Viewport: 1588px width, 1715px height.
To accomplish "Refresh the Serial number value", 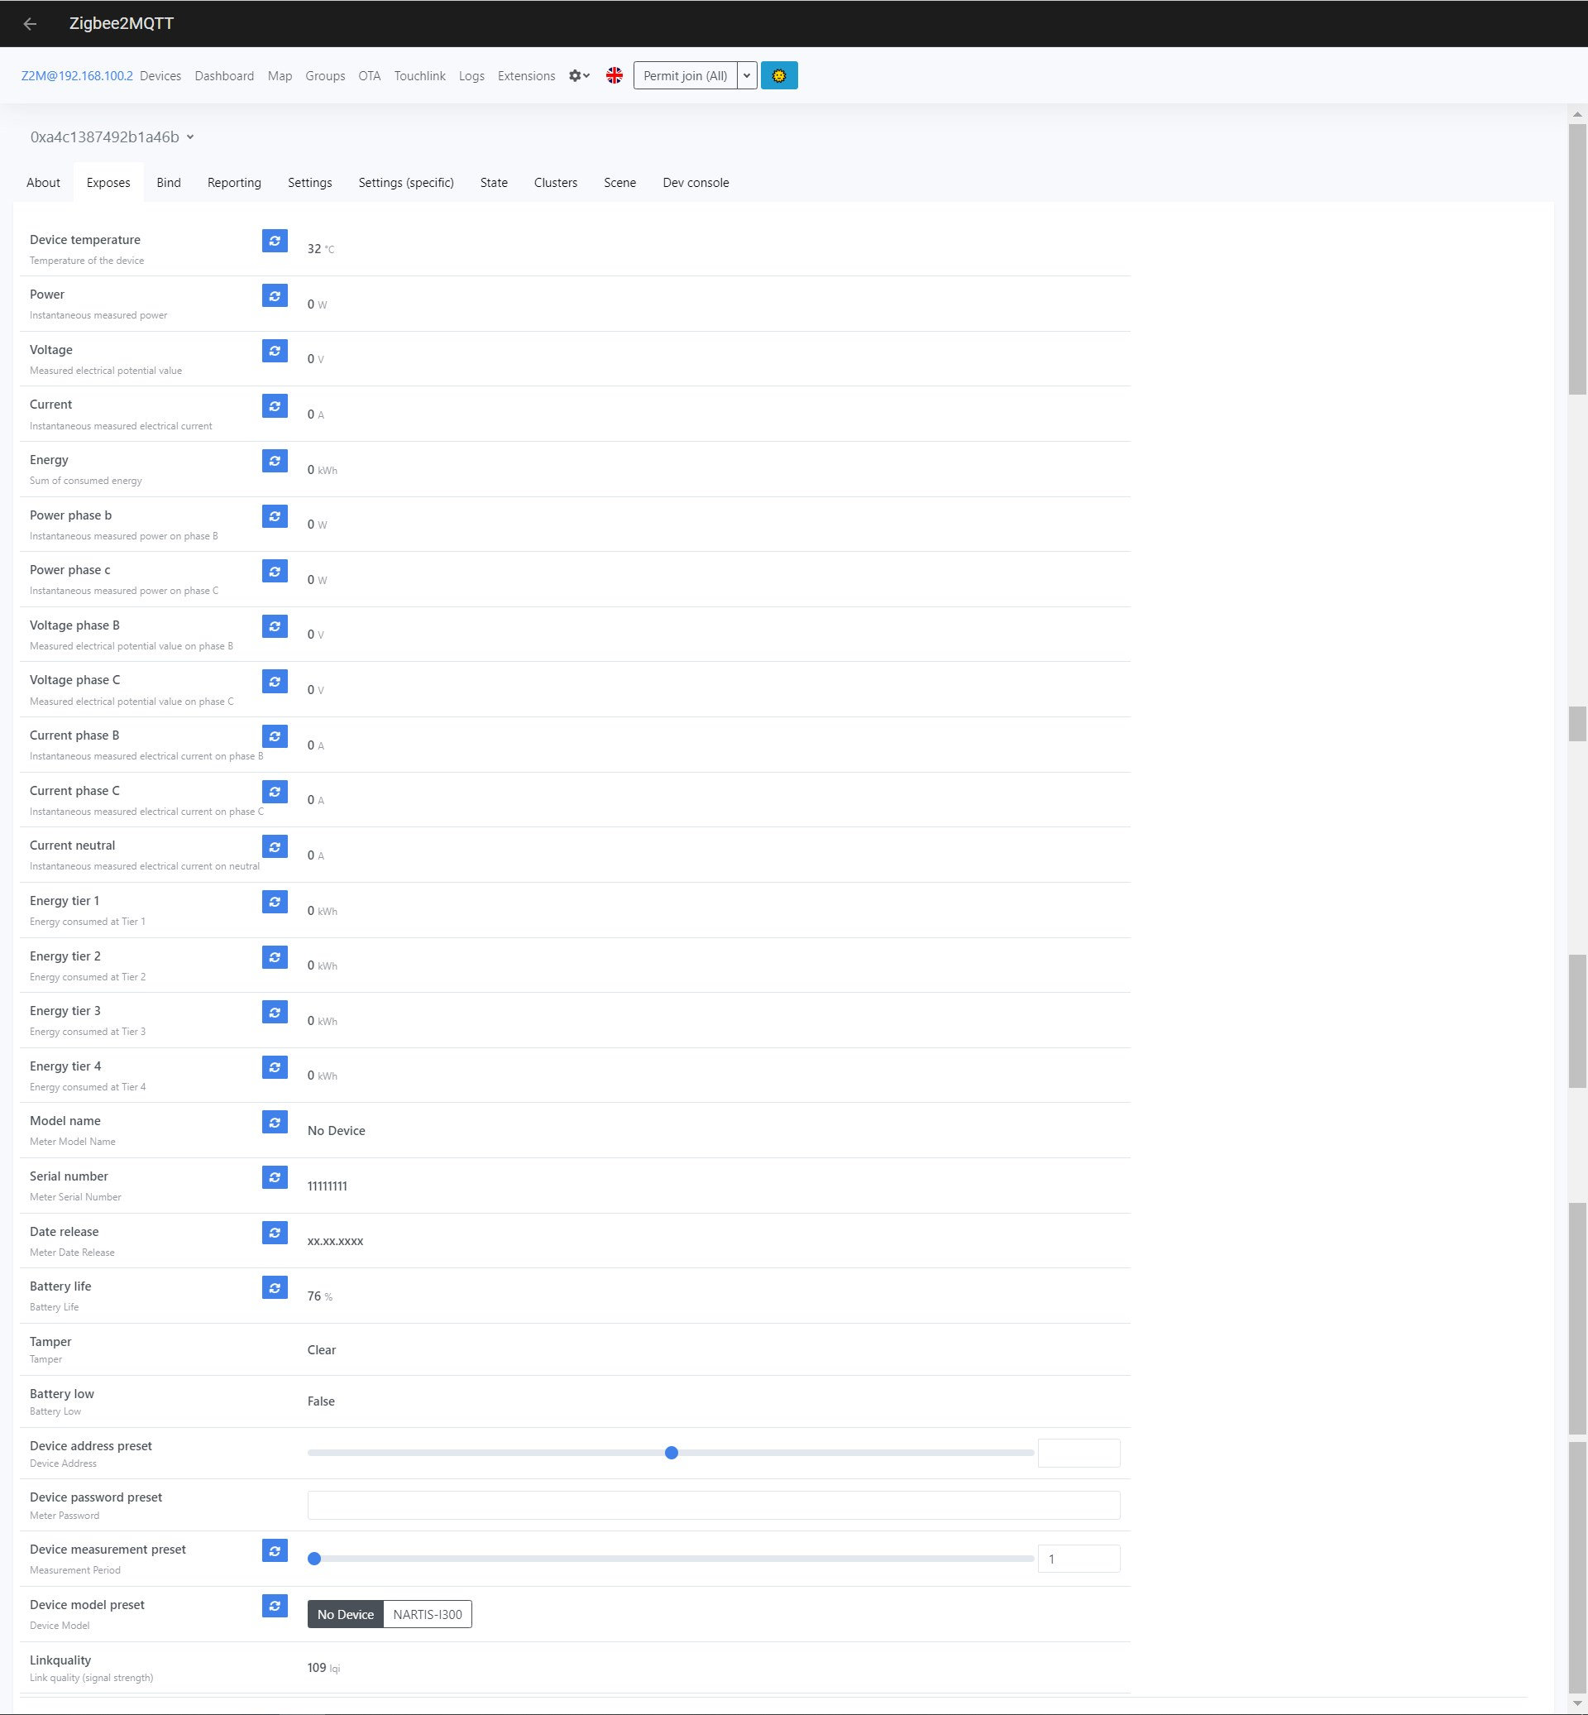I will click(275, 1177).
